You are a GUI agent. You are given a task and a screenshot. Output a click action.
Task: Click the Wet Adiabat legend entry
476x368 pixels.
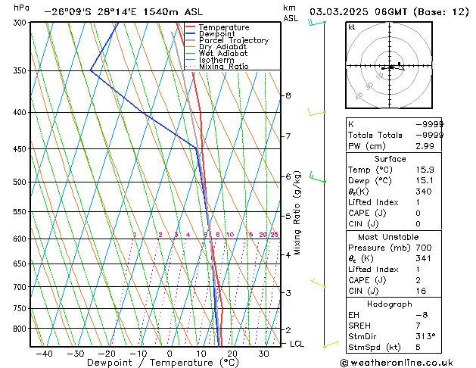pyautogui.click(x=216, y=53)
